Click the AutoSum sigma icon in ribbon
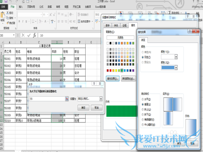 coord(170,13)
